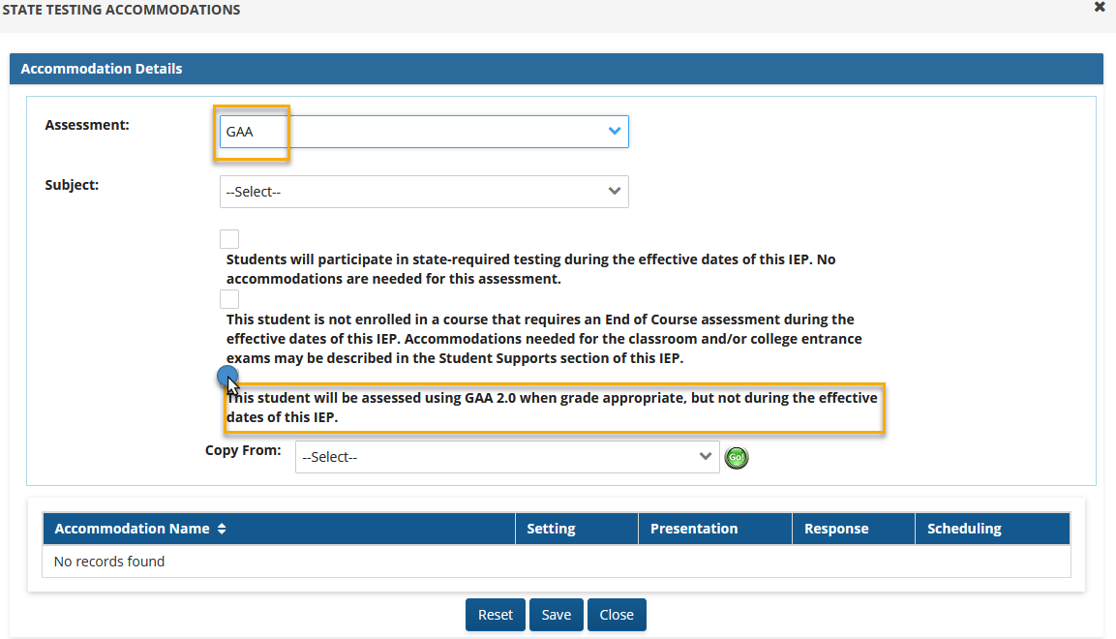Click the green Go! icon
This screenshot has height=639, width=1116.
tap(737, 458)
